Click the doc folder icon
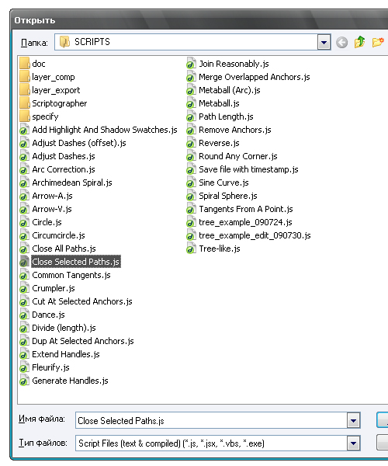The width and height of the screenshot is (388, 466). pyautogui.click(x=25, y=64)
